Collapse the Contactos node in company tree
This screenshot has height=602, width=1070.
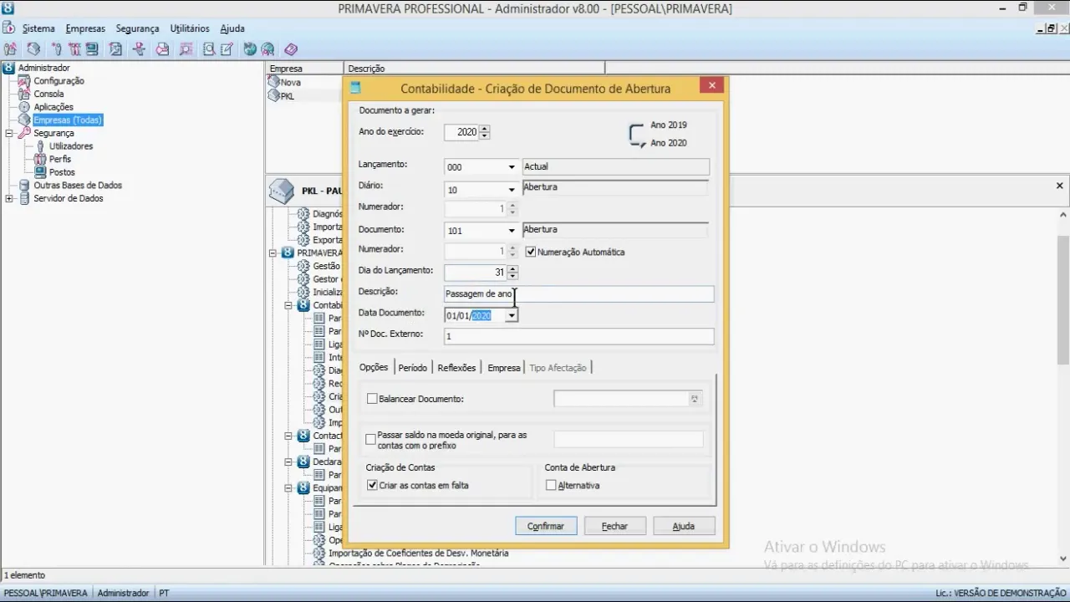coord(288,436)
